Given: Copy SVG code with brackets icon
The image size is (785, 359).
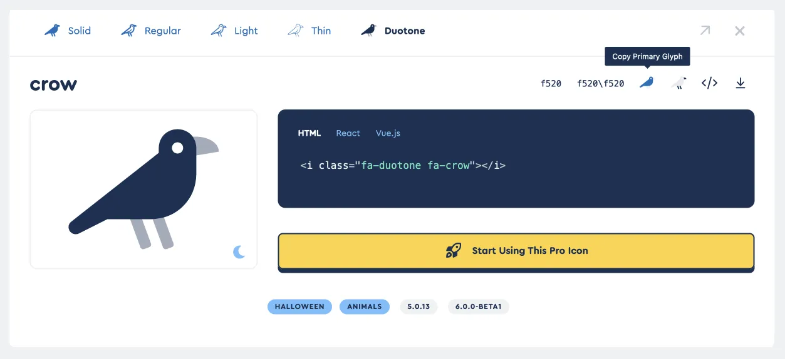Looking at the screenshot, I should (709, 83).
